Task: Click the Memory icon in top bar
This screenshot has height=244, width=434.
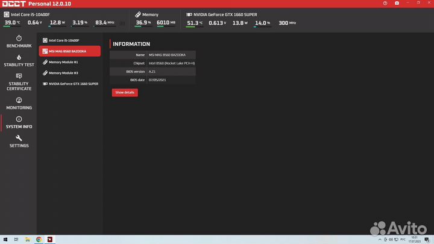Action: coord(138,14)
